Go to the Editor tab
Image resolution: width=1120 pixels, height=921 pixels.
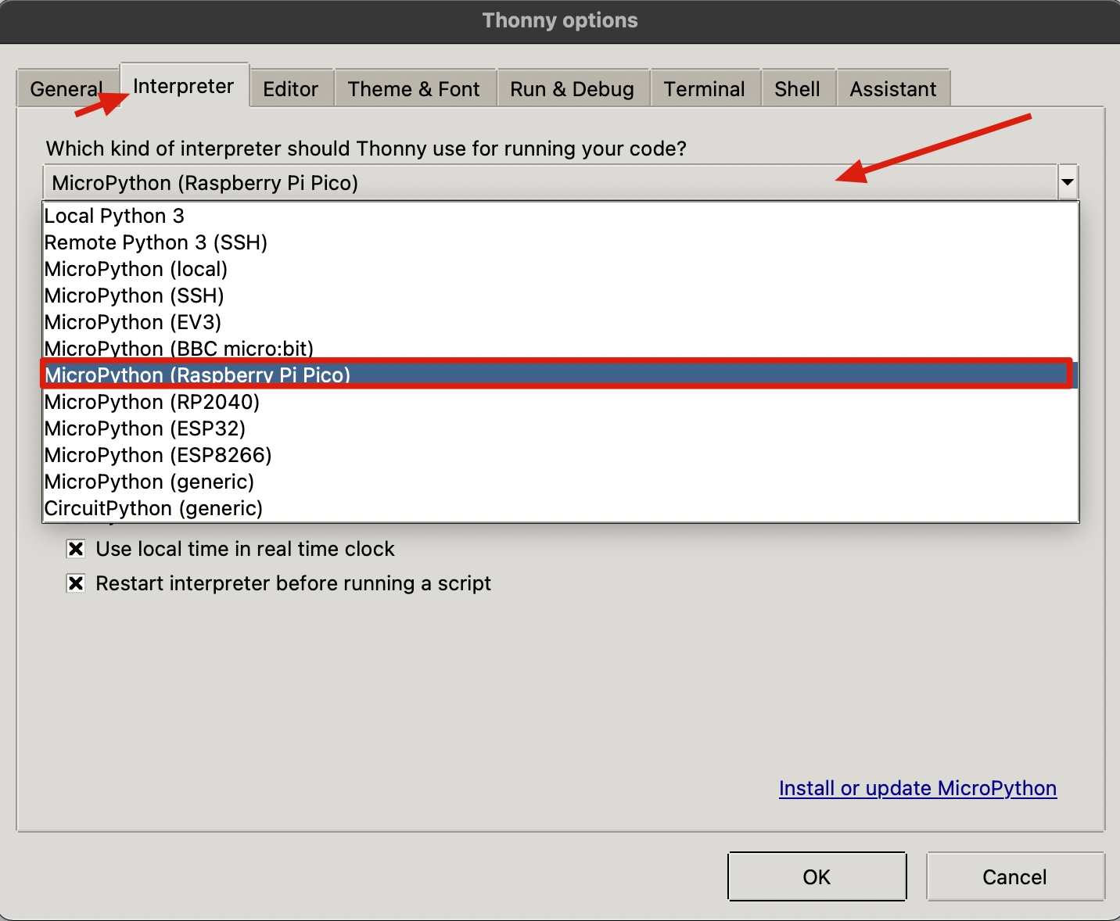(x=290, y=89)
